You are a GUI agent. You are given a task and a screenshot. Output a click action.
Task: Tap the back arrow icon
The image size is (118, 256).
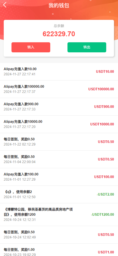tap(5, 5)
